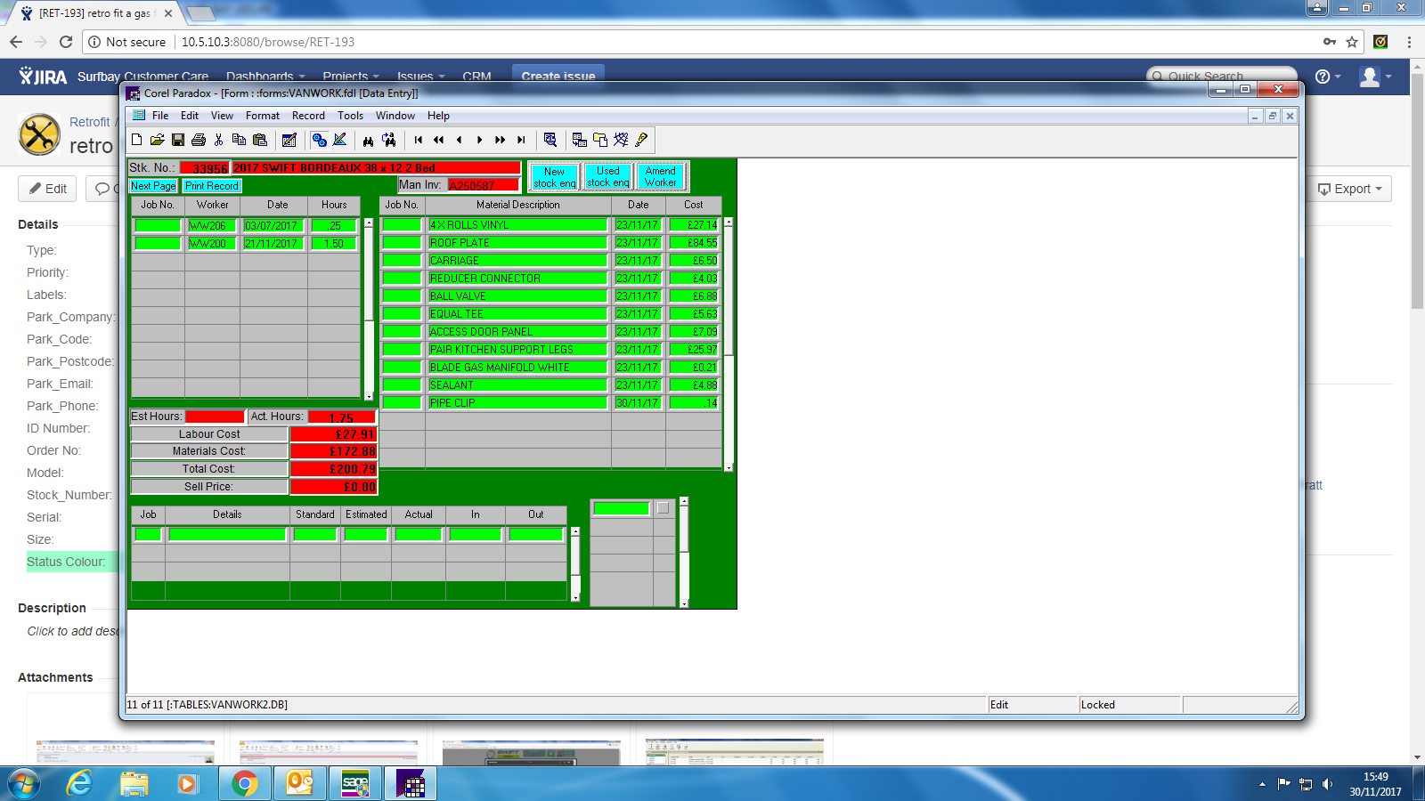Save using the floppy disk icon
This screenshot has width=1425, height=801.
tap(178, 140)
